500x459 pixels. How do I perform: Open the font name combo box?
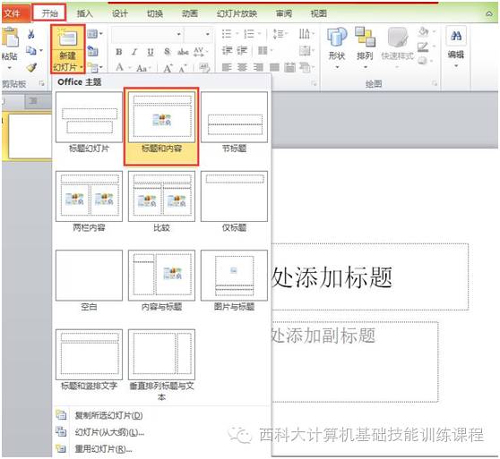[x=147, y=34]
